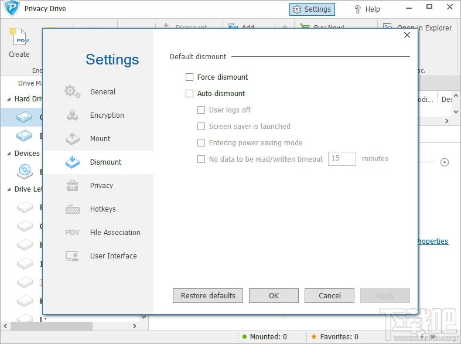
Task: Click the Mount upload-arrow icon
Action: coord(72,139)
